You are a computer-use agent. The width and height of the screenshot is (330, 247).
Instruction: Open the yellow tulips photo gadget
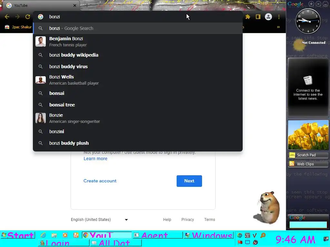pyautogui.click(x=308, y=135)
